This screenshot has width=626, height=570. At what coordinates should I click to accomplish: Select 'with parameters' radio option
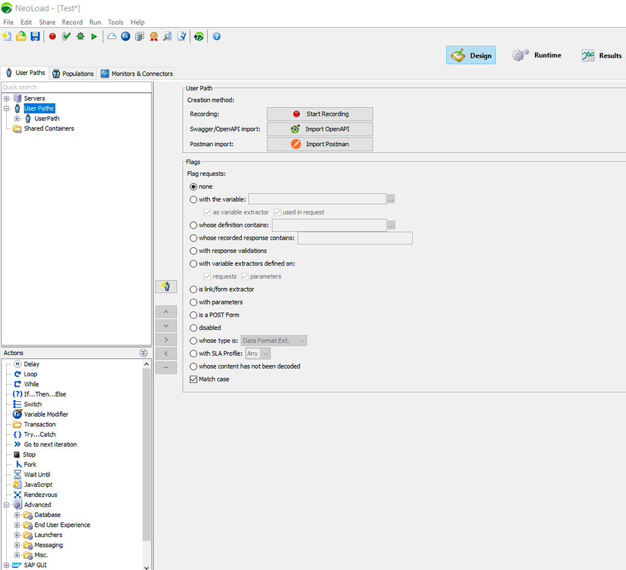click(194, 302)
